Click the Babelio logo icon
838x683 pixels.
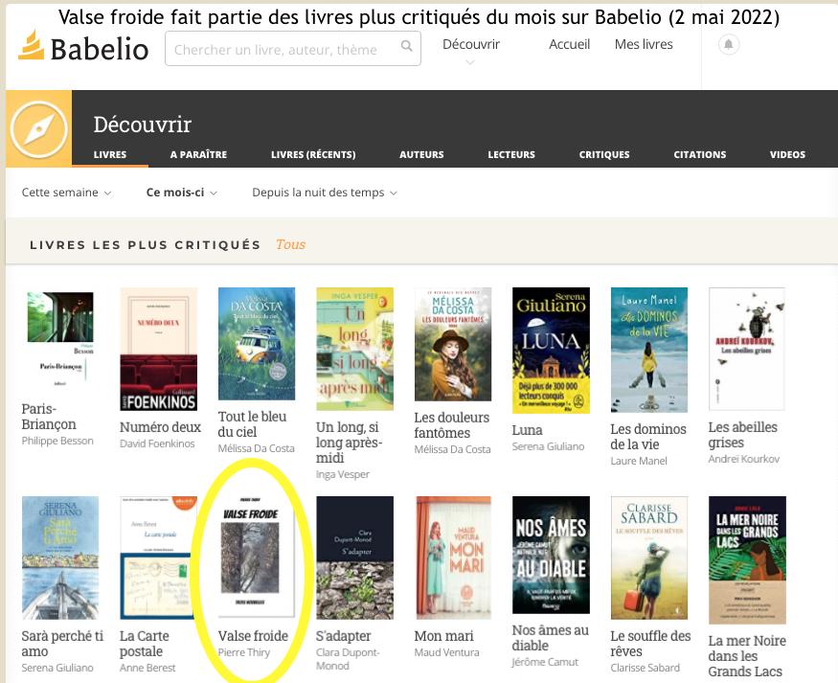point(31,45)
